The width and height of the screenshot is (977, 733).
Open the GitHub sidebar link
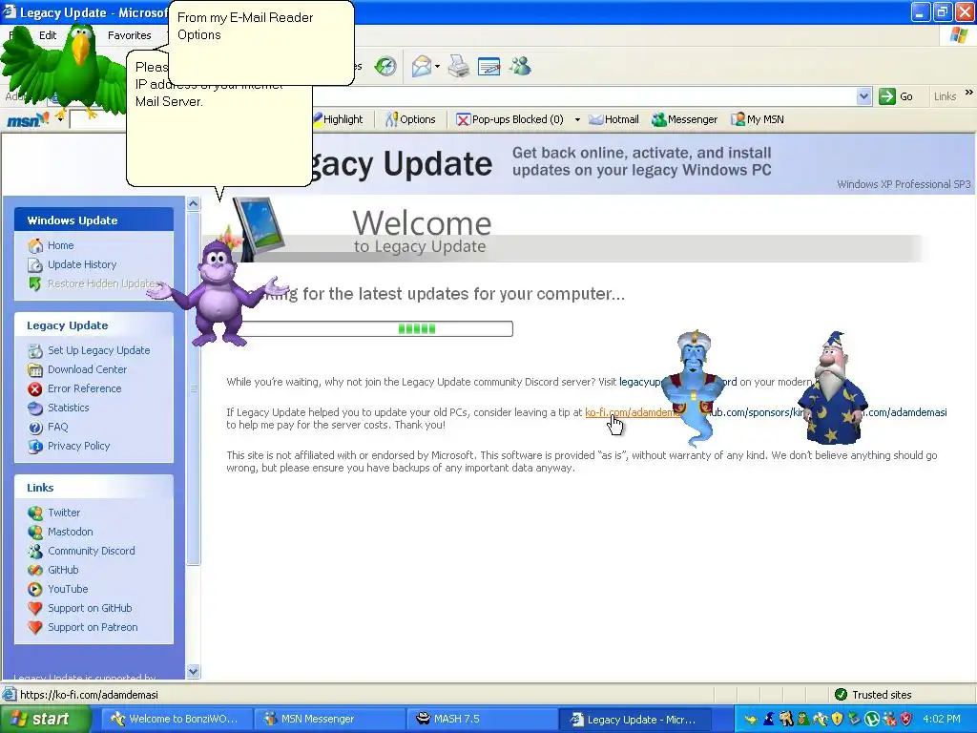pos(63,570)
